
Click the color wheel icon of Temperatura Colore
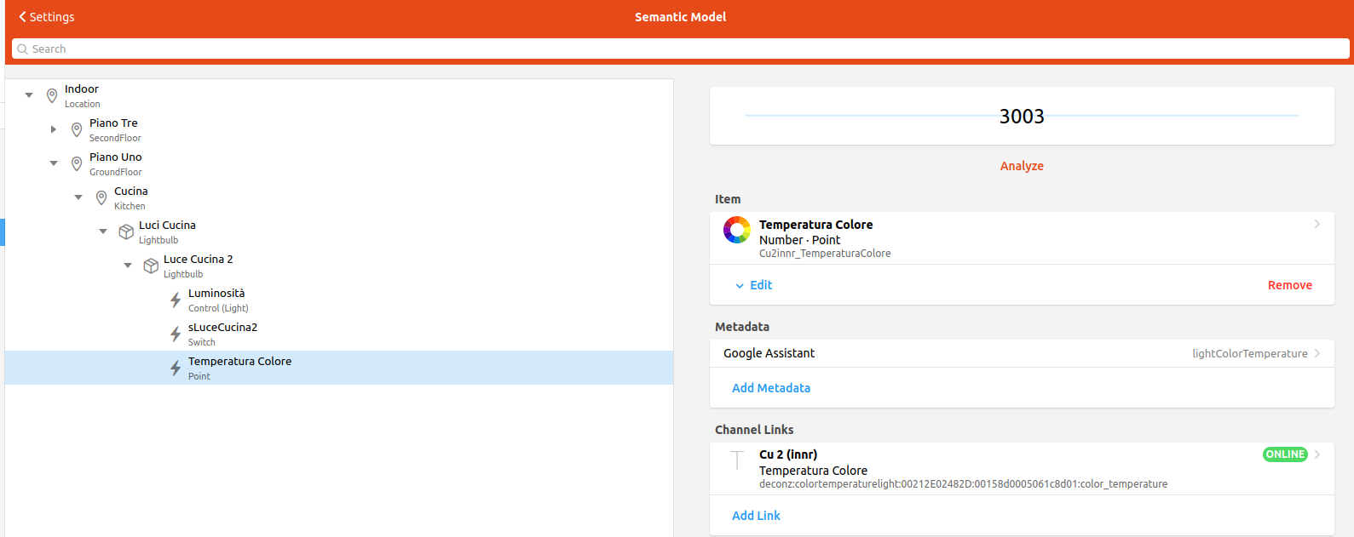(x=737, y=230)
